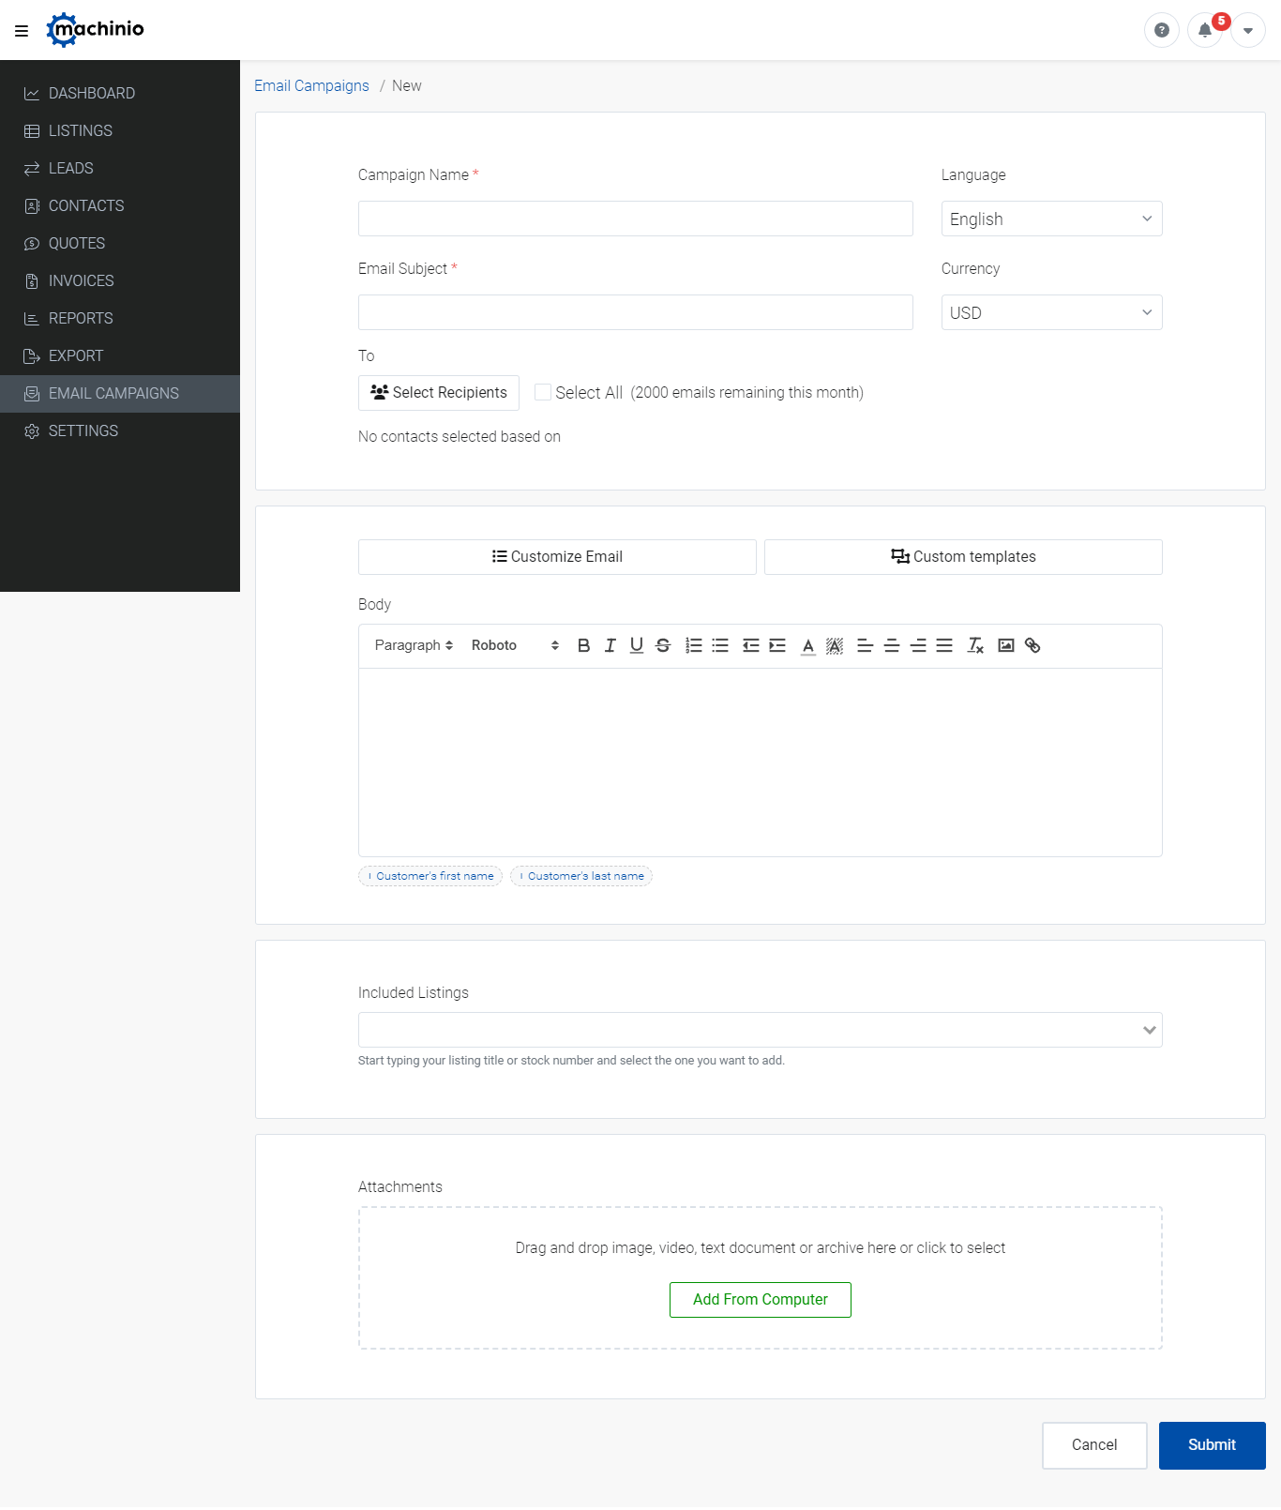Viewport: 1281px width, 1510px height.
Task: Insert an image into the email body
Action: pyautogui.click(x=1006, y=645)
